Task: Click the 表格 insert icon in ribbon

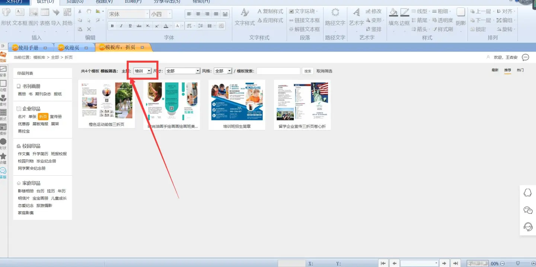Action: pyautogui.click(x=45, y=13)
